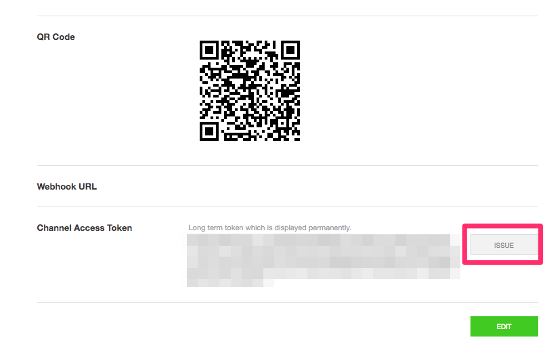The height and width of the screenshot is (346, 549).
Task: Click the top-left finder square of QR code
Action: pos(209,50)
